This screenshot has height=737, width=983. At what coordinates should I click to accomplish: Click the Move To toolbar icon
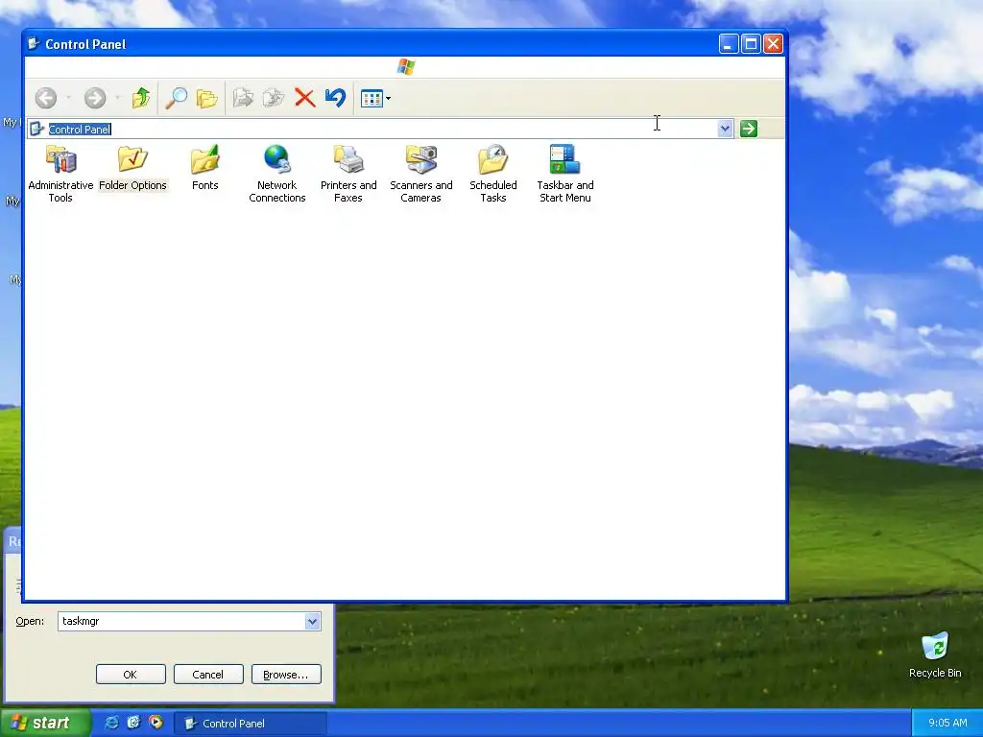(243, 98)
